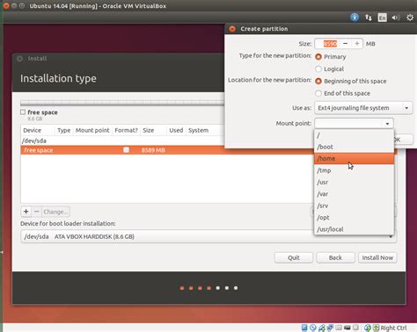
Task: Click the Quit button
Action: (294, 257)
